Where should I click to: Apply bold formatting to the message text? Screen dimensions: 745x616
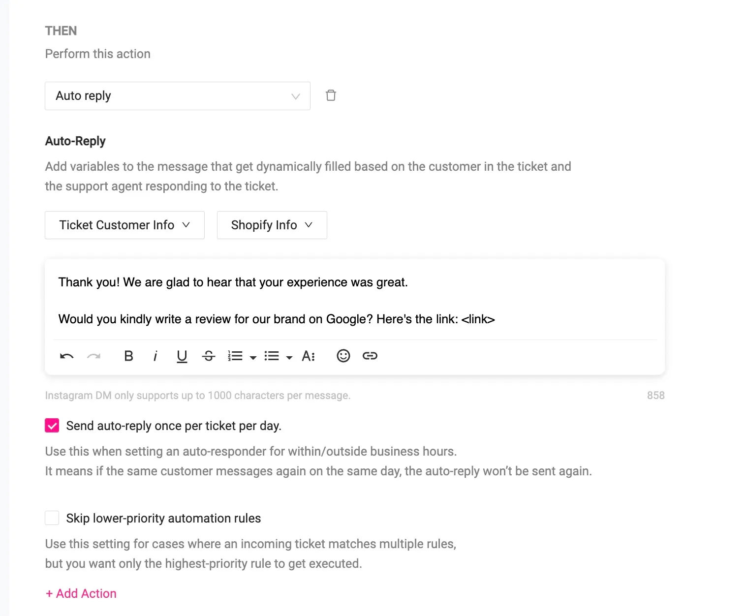[128, 356]
